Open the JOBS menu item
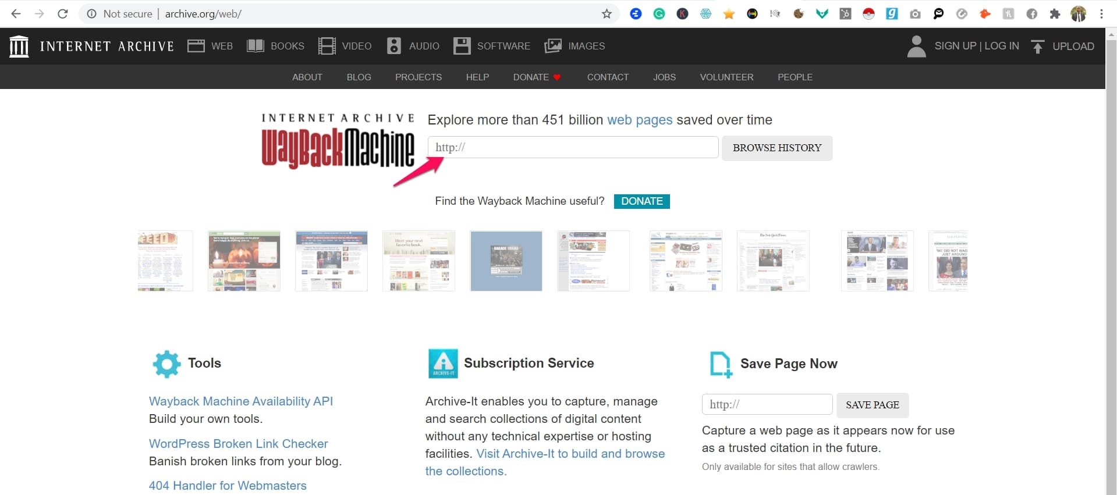The height and width of the screenshot is (495, 1117). click(664, 77)
